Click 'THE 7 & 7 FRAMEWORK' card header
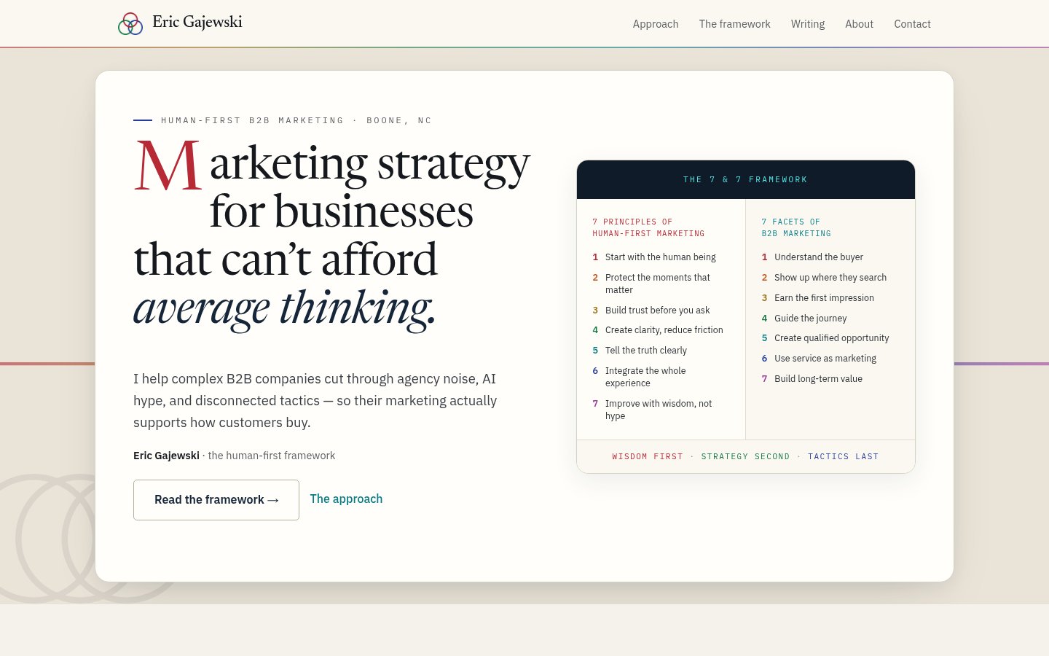 (x=746, y=179)
